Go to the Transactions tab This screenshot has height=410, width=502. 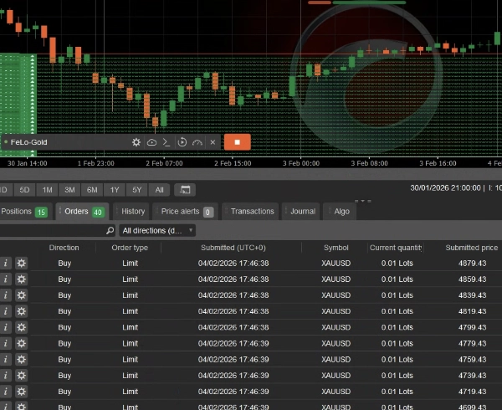coord(252,212)
